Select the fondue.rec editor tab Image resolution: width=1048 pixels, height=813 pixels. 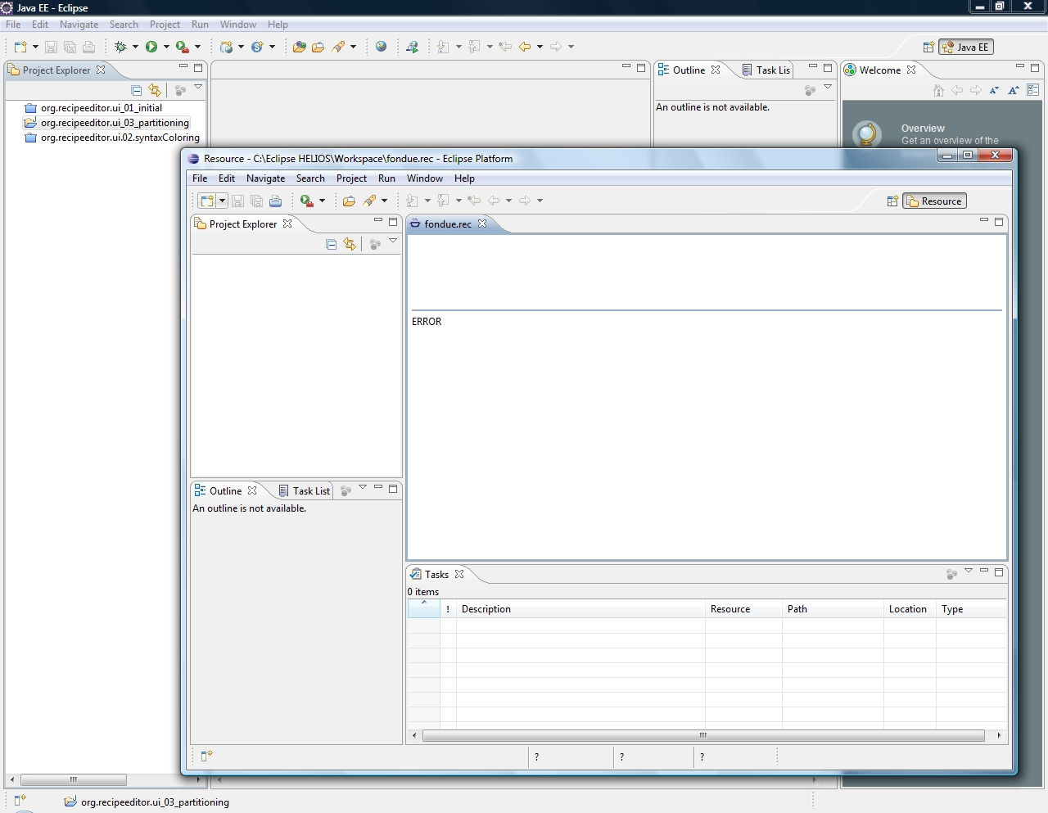[x=447, y=224]
